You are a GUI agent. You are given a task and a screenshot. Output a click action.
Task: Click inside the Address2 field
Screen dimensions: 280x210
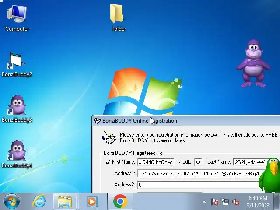pyautogui.click(x=198, y=185)
